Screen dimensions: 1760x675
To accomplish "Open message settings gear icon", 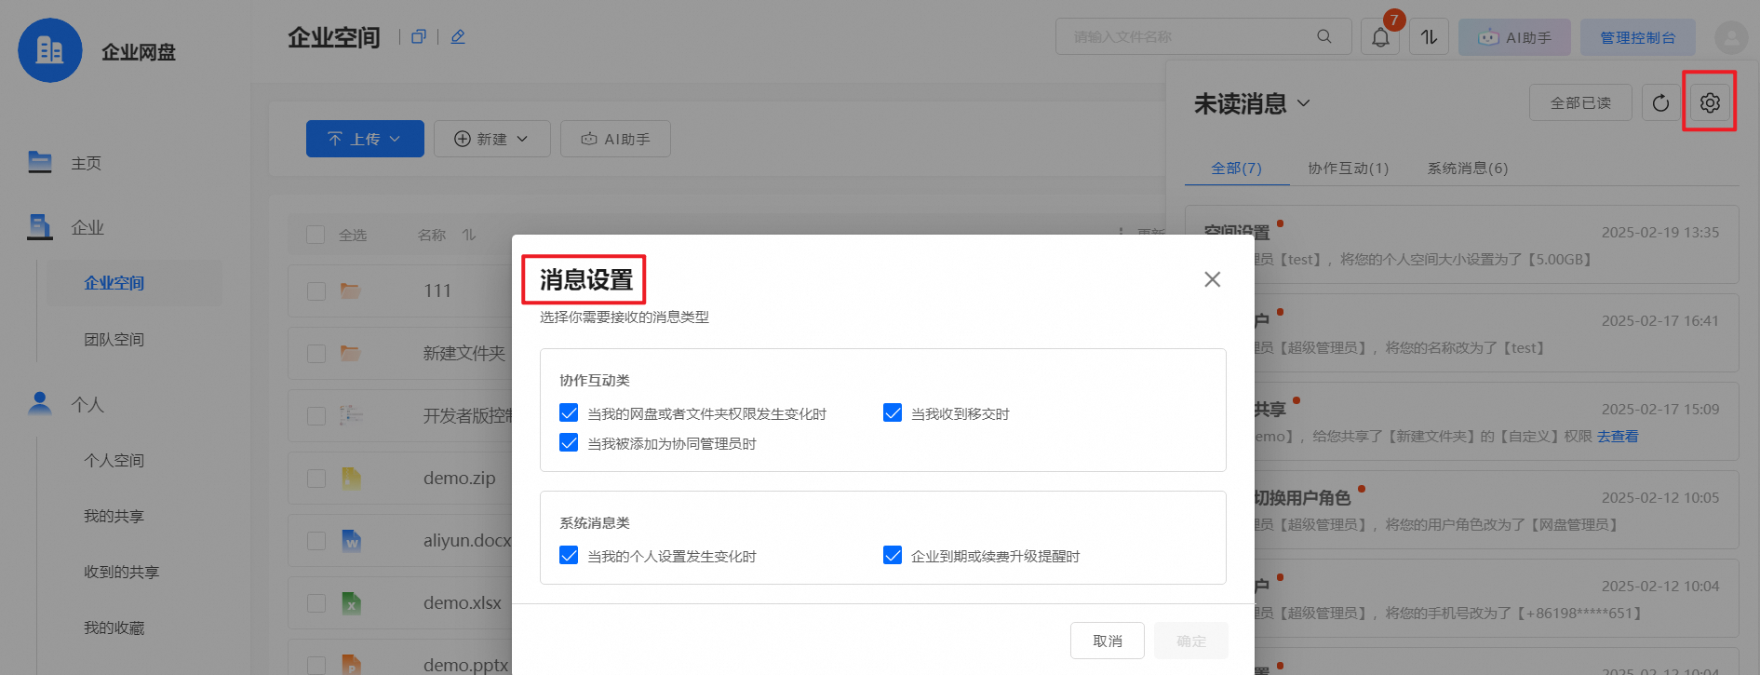I will click(1710, 102).
